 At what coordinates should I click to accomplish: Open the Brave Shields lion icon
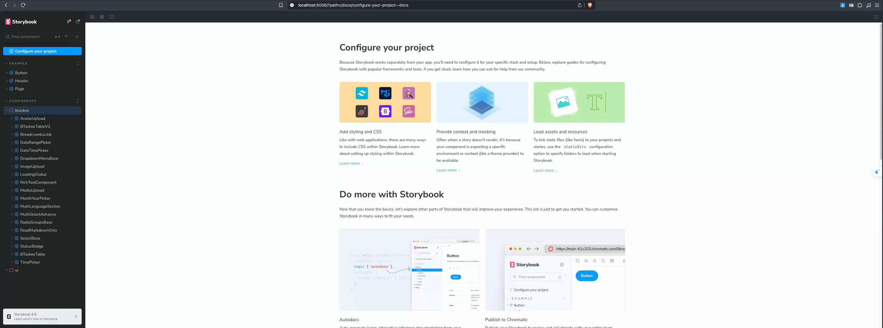pyautogui.click(x=590, y=5)
